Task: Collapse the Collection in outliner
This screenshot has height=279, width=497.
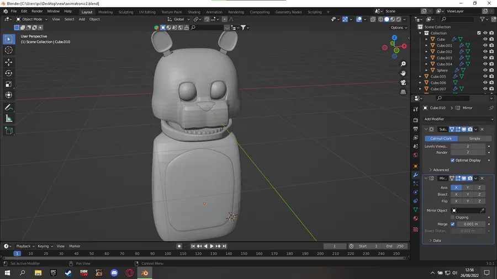Action: 420,33
